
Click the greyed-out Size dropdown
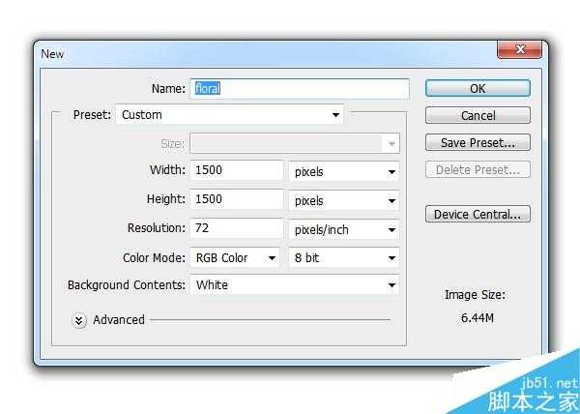point(294,143)
